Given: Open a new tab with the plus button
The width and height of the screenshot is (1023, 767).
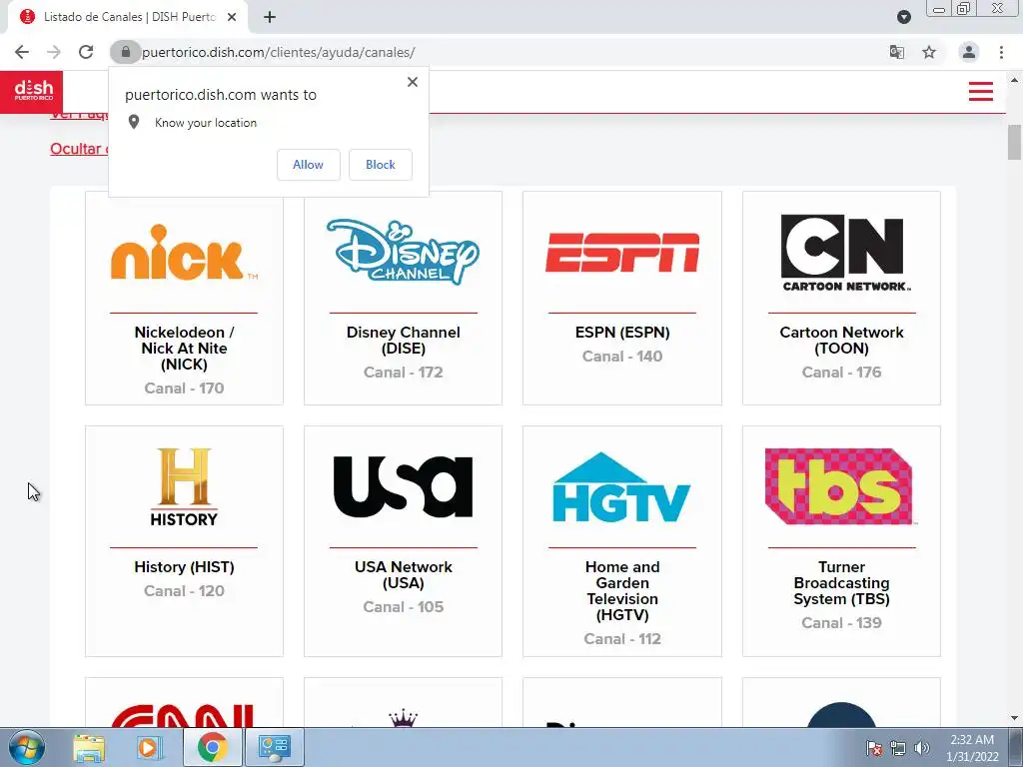Looking at the screenshot, I should [270, 17].
